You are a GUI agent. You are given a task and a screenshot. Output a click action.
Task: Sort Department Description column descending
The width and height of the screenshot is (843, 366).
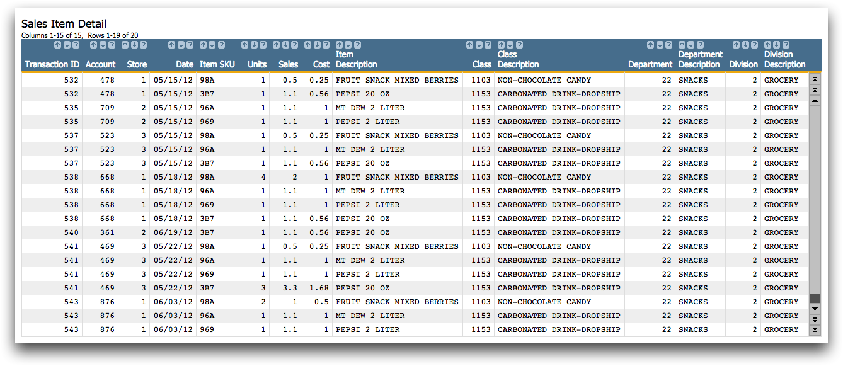tap(691, 45)
